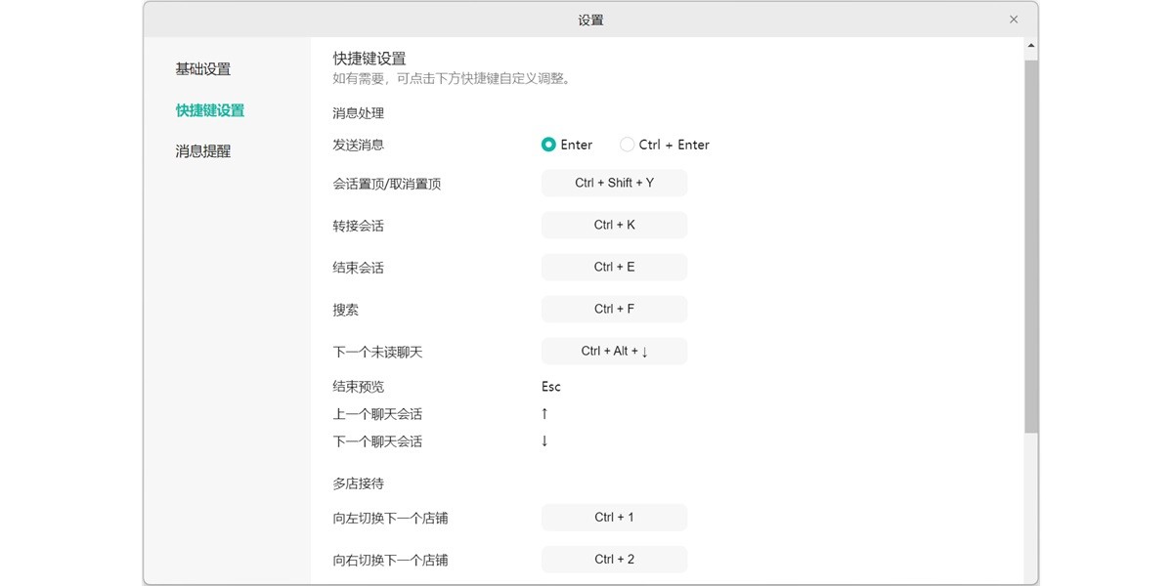The image size is (1173, 586).
Task: Select 快捷键设置 in the left sidebar
Action: coord(207,109)
